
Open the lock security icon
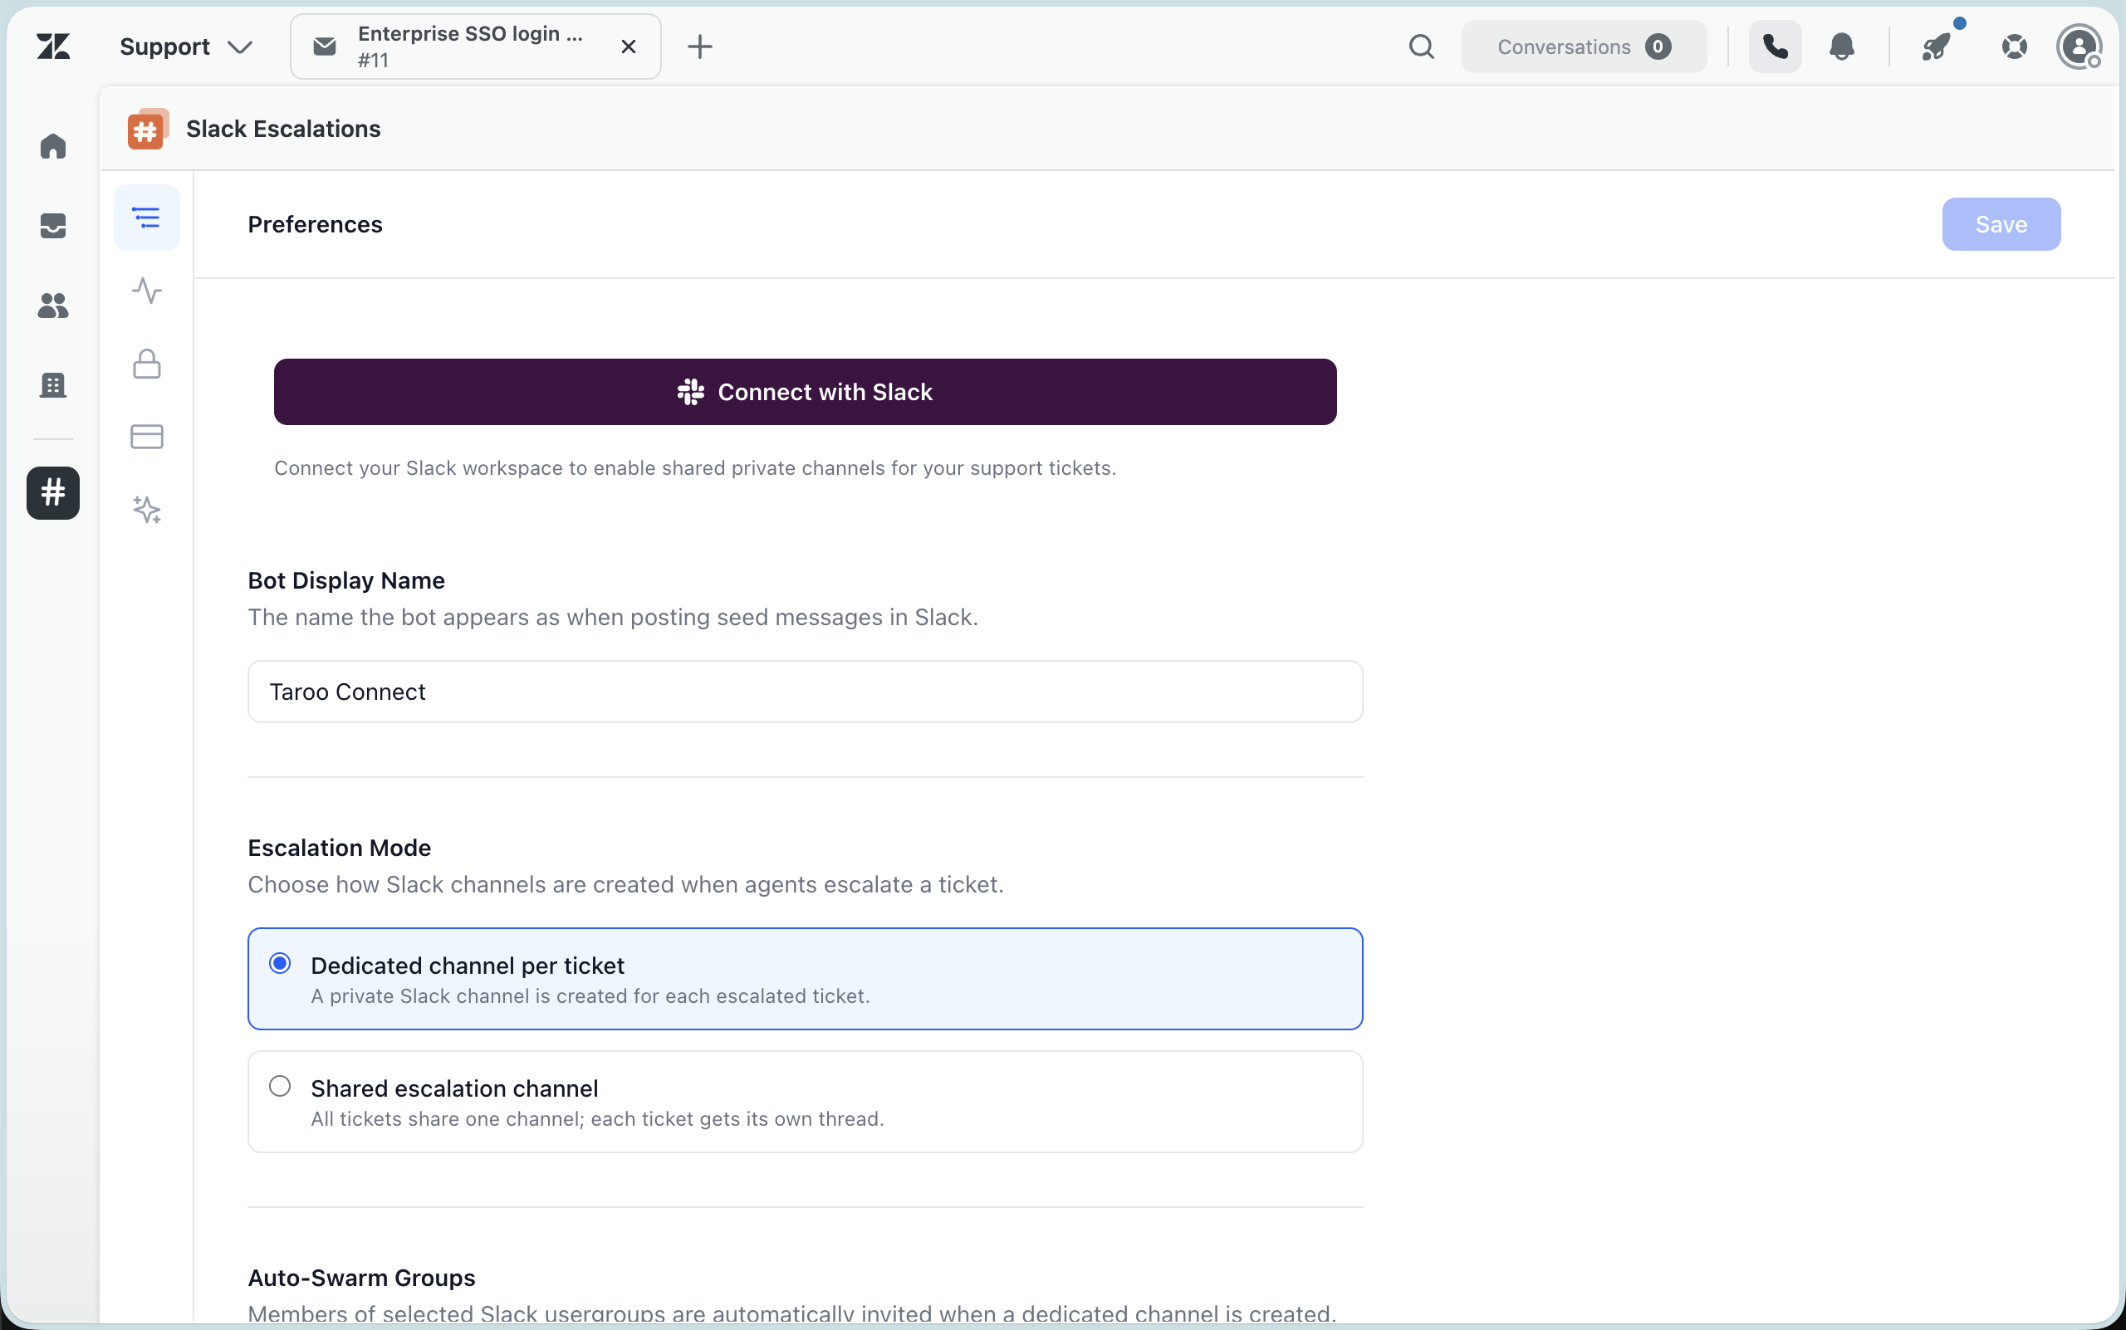[146, 364]
